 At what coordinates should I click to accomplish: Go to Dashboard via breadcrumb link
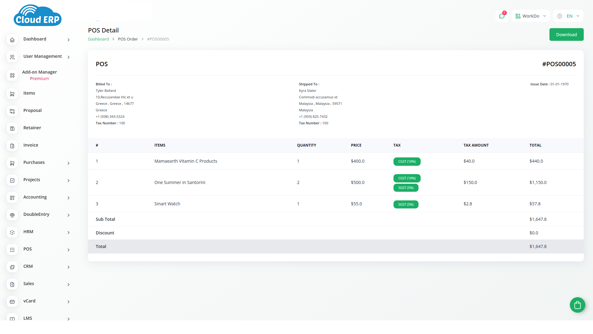tap(98, 39)
